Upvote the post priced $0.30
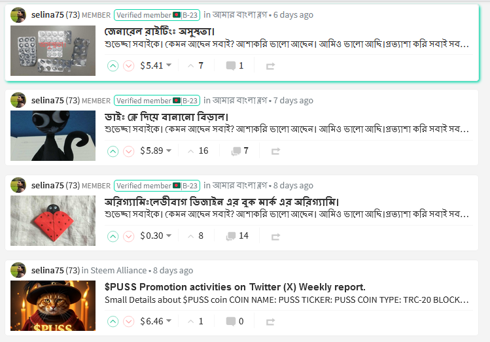 coord(113,236)
